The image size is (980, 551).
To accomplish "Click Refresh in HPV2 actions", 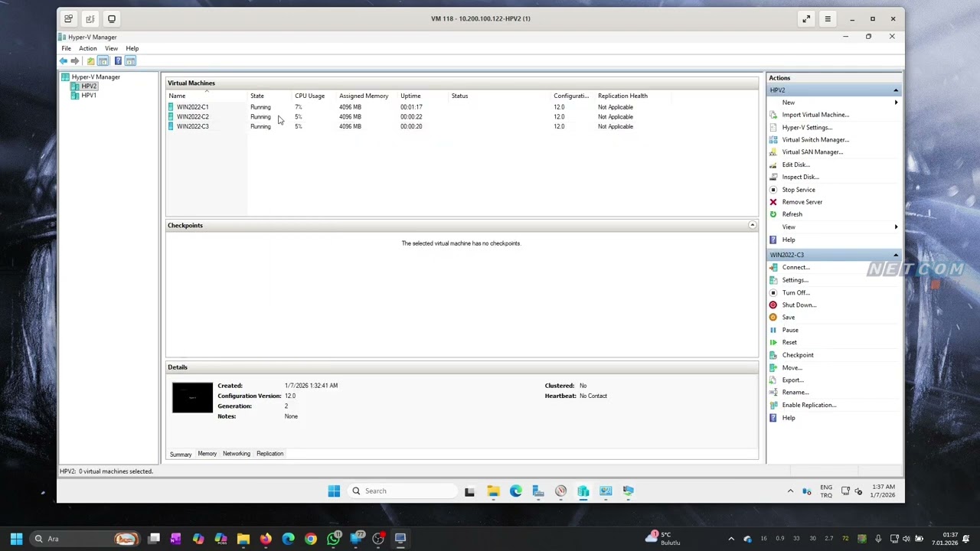I will click(x=792, y=214).
